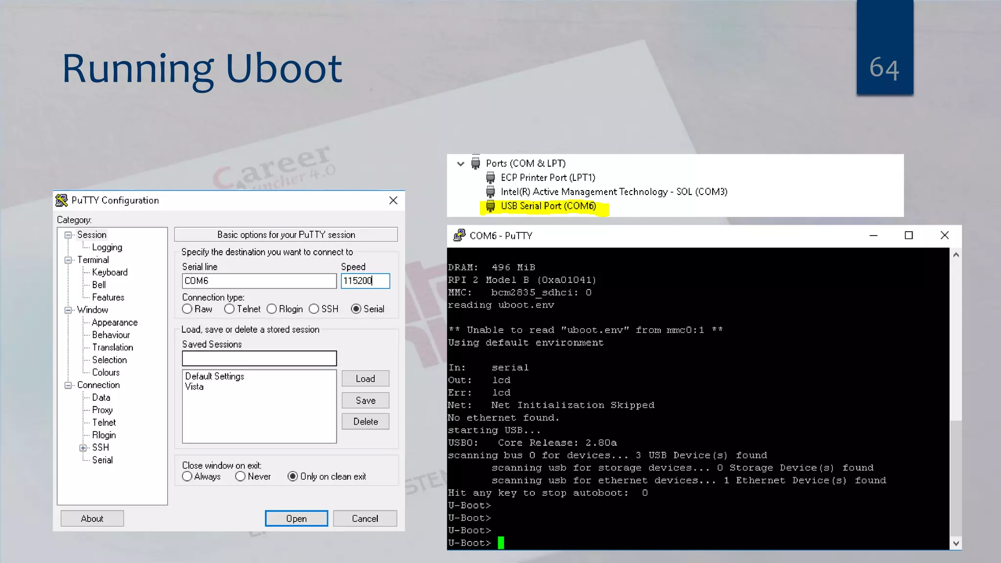Collapse the Terminal tree node
Viewport: 1001px width, 563px height.
[68, 260]
